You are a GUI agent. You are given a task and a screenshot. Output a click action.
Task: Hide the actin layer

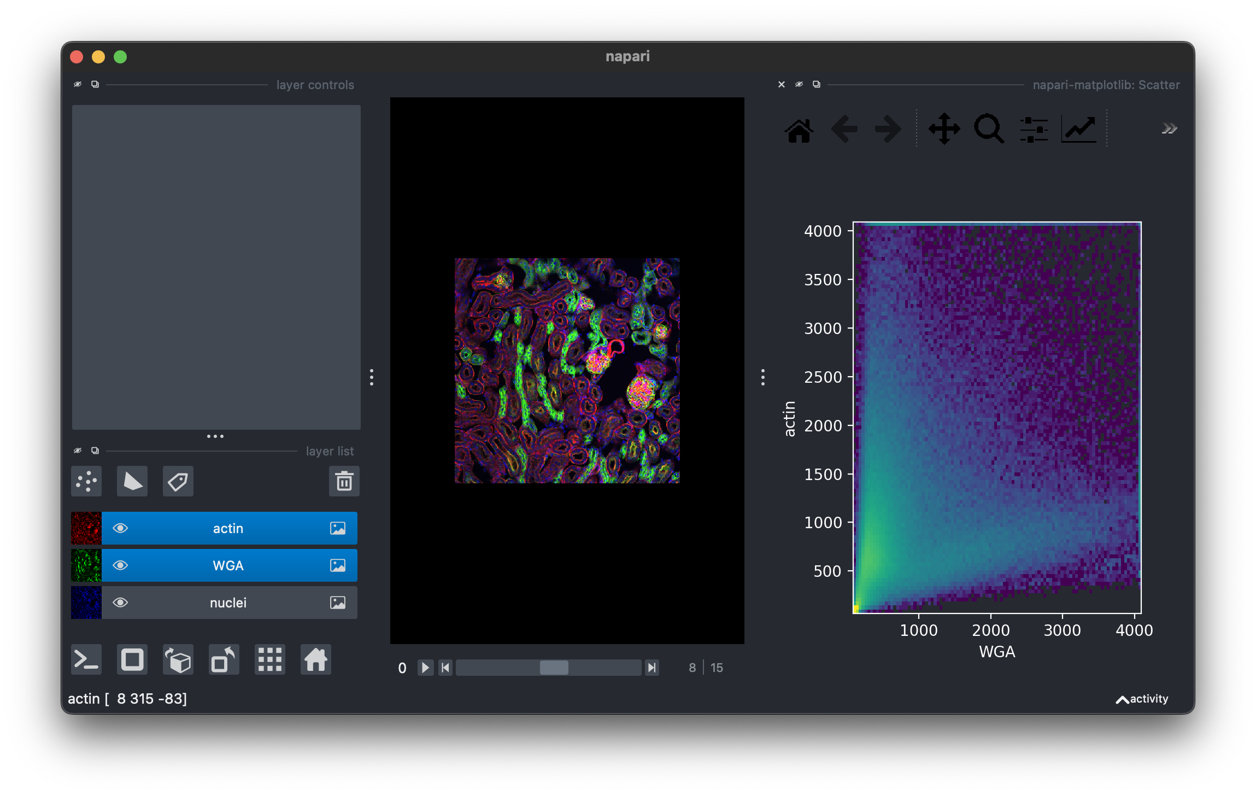click(120, 528)
